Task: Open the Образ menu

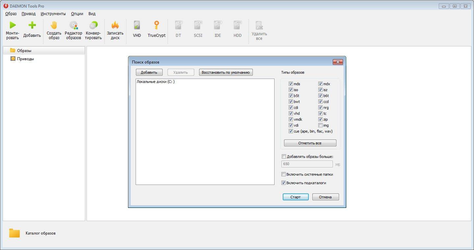Action: [x=11, y=14]
